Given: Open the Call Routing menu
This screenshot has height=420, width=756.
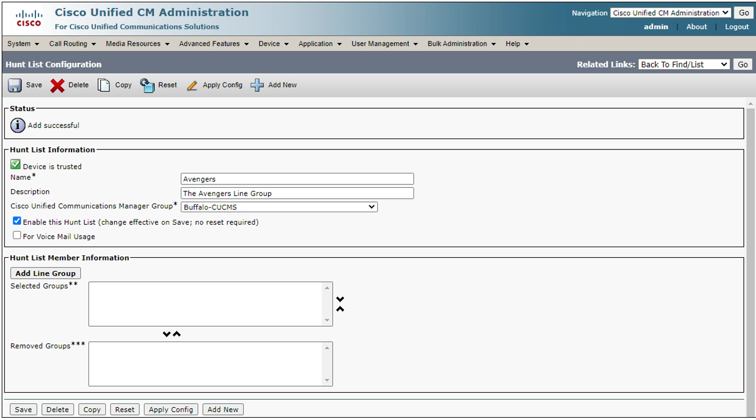Looking at the screenshot, I should 73,44.
